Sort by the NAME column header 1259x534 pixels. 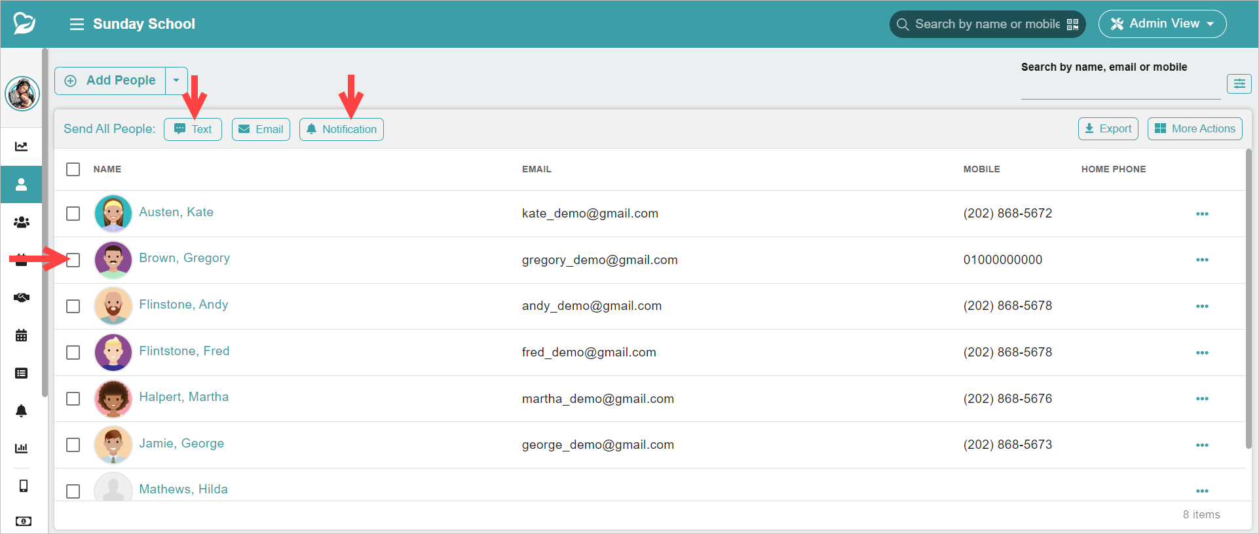coord(107,169)
